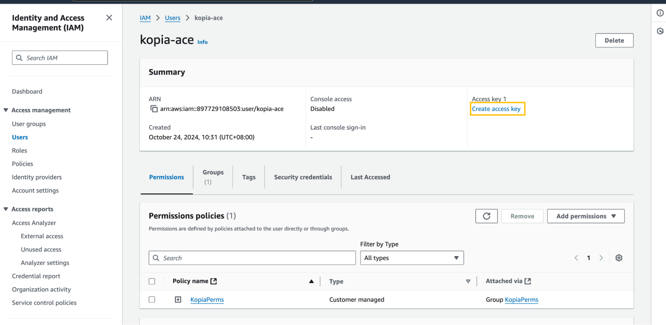This screenshot has height=325, width=666.
Task: Open Dashboard in the sidebar
Action: coord(27,91)
